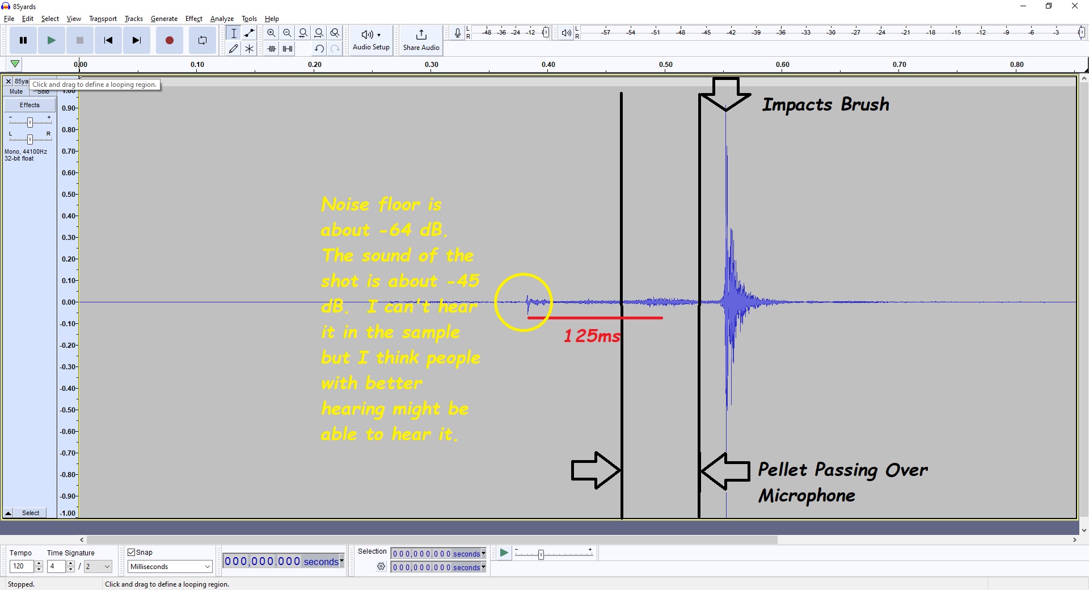
Task: Click the Stop transport button
Action: 80,40
